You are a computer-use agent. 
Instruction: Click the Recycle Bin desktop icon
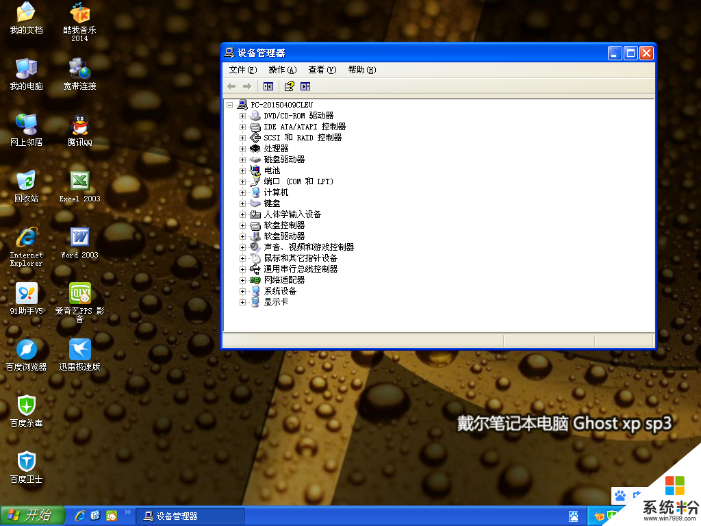point(26,182)
